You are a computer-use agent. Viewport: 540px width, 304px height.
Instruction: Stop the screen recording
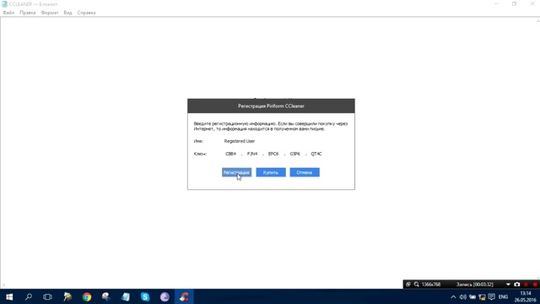(535, 285)
